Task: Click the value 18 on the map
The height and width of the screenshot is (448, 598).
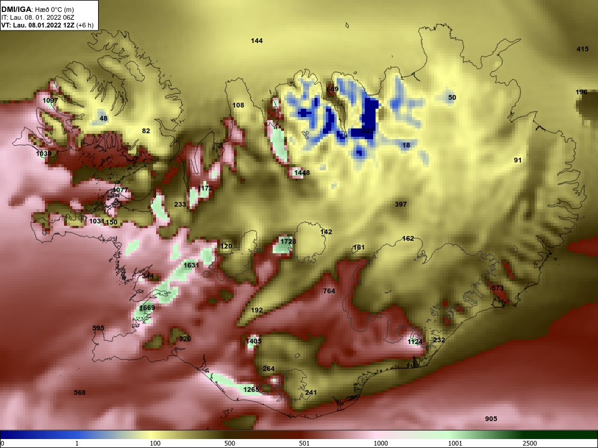Action: pyautogui.click(x=406, y=145)
